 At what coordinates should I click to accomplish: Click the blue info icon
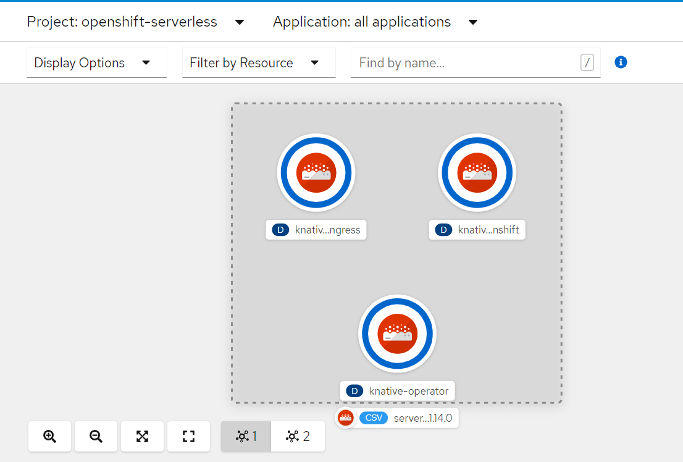[x=621, y=62]
